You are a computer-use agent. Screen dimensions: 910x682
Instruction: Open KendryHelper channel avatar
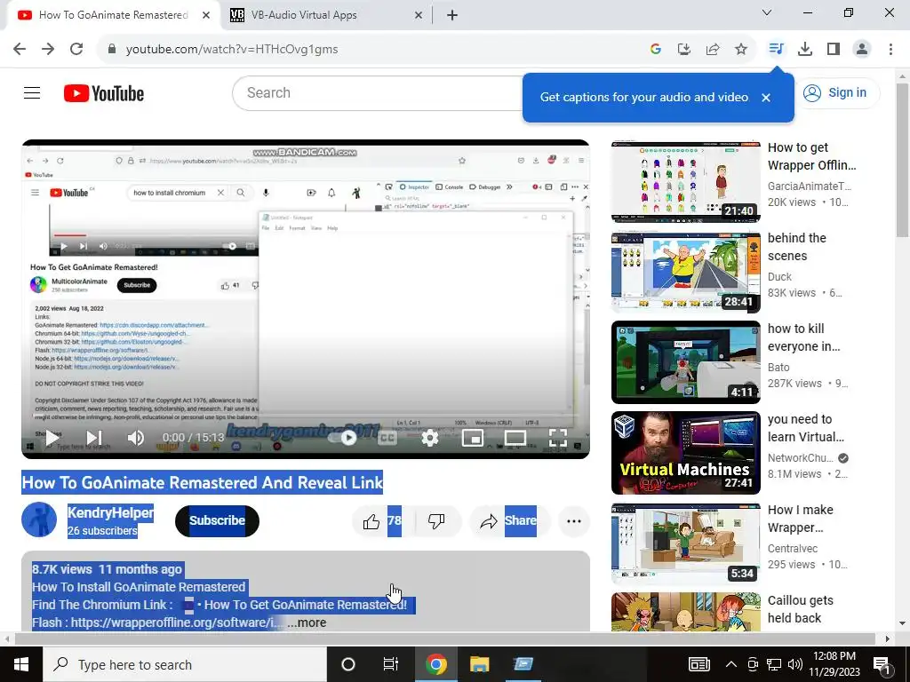(39, 519)
